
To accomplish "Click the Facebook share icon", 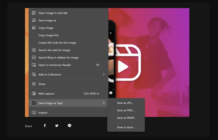I will point(45,126).
